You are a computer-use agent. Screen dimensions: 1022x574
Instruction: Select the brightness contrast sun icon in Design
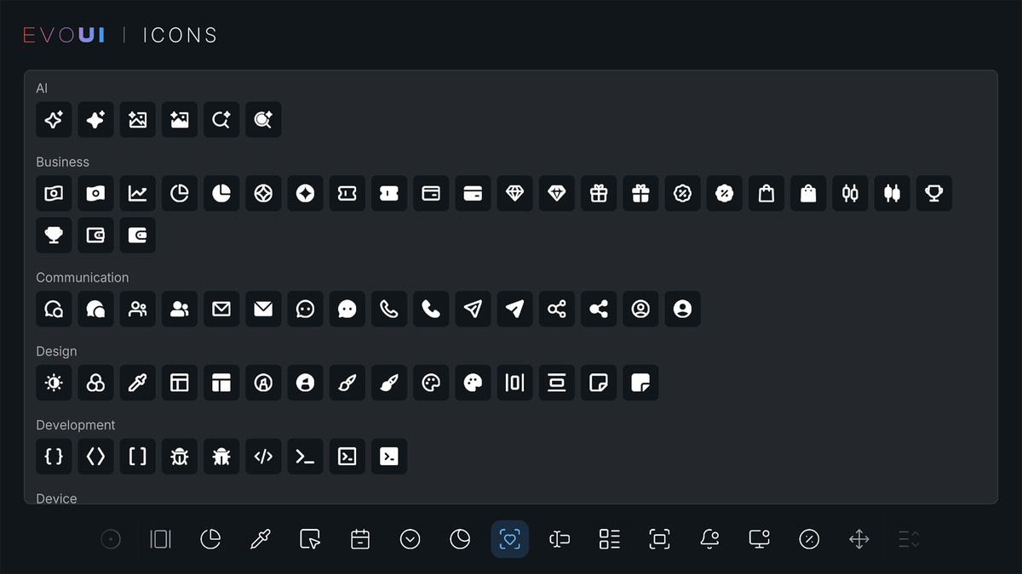tap(54, 384)
